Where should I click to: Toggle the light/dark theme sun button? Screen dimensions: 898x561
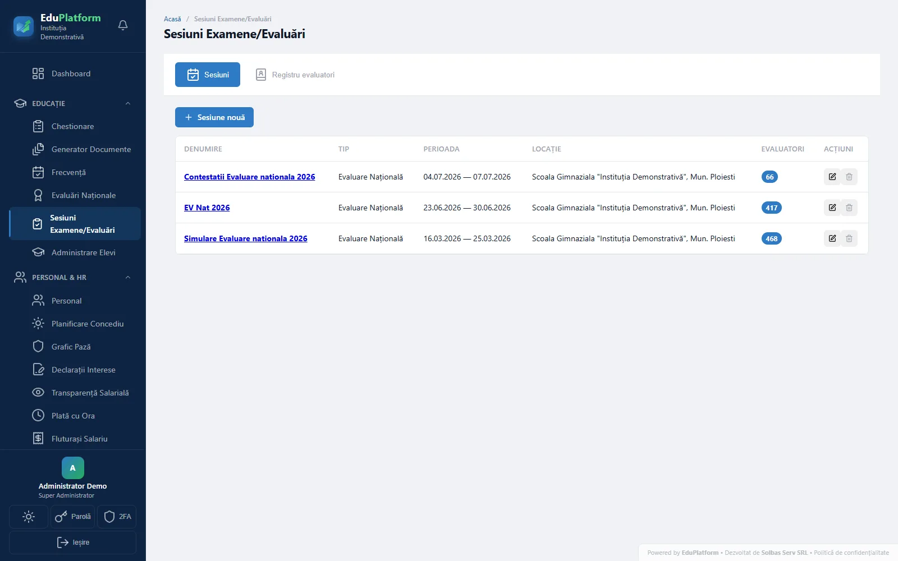29,517
